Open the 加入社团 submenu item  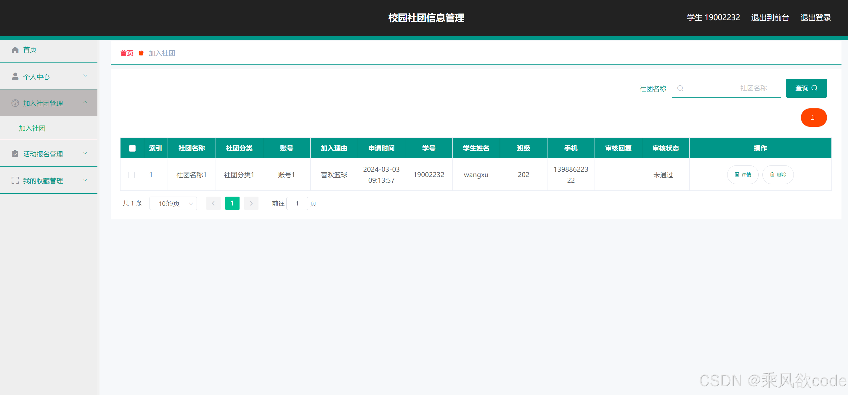click(x=32, y=128)
